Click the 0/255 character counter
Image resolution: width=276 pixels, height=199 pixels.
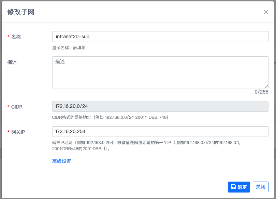point(261,92)
